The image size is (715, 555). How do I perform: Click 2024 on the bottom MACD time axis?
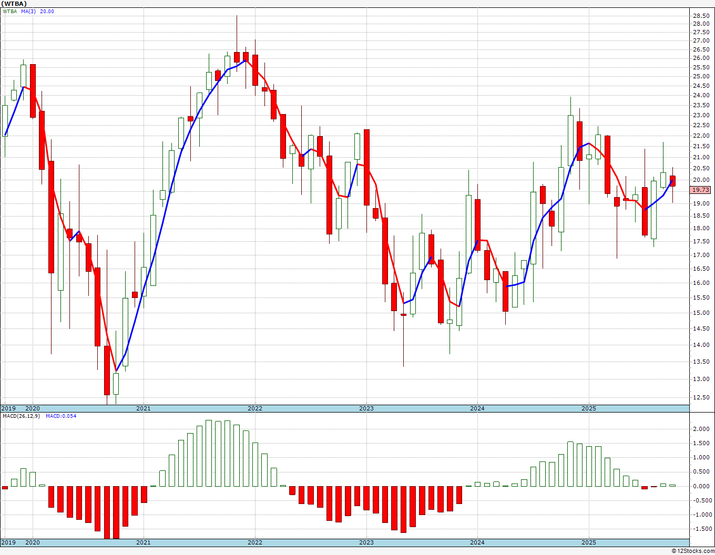click(477, 542)
